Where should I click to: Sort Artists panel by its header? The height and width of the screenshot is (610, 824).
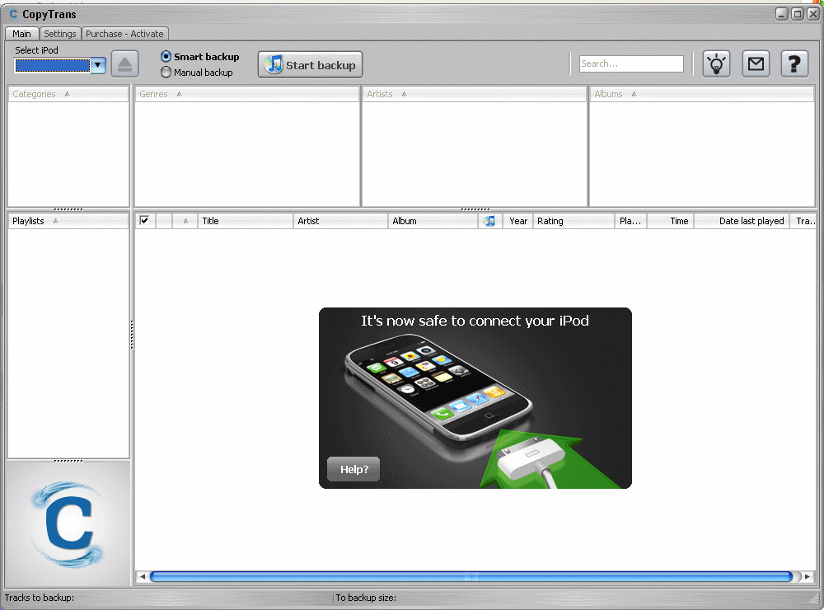[x=475, y=94]
